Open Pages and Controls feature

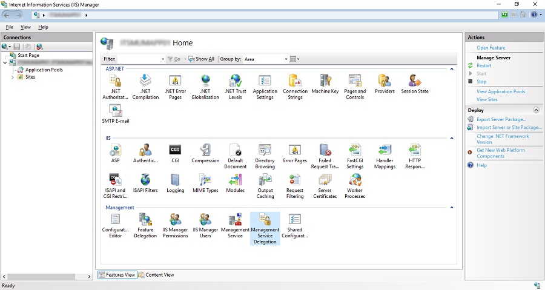pyautogui.click(x=355, y=87)
